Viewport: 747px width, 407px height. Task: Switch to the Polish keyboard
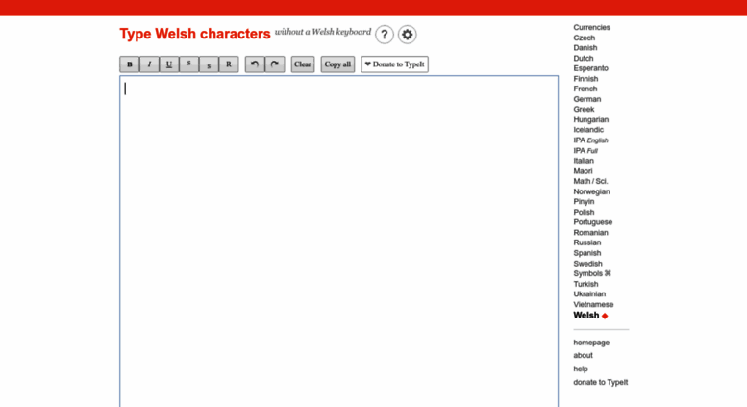pyautogui.click(x=584, y=212)
